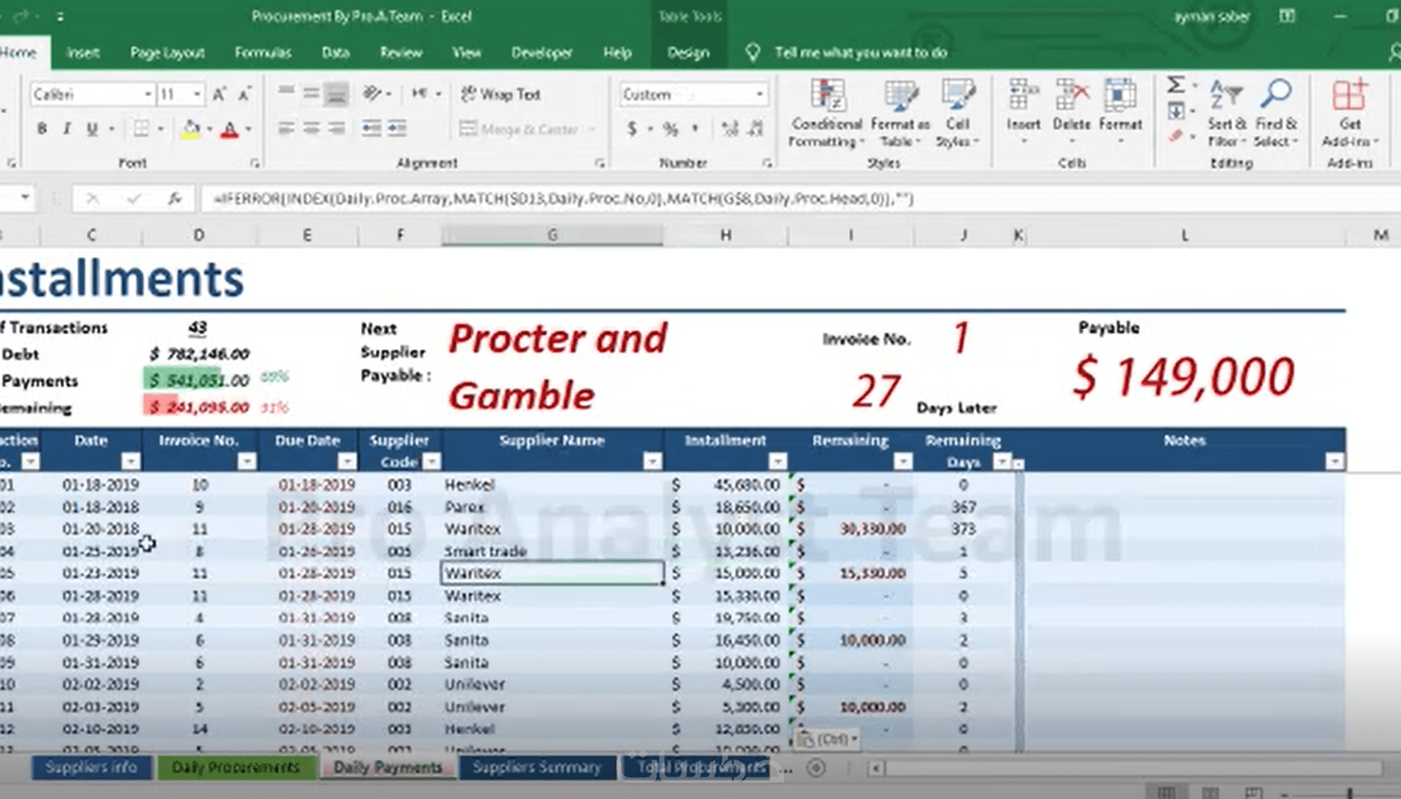Toggle Underline formatting
Screen dimensions: 1401x799
91,128
